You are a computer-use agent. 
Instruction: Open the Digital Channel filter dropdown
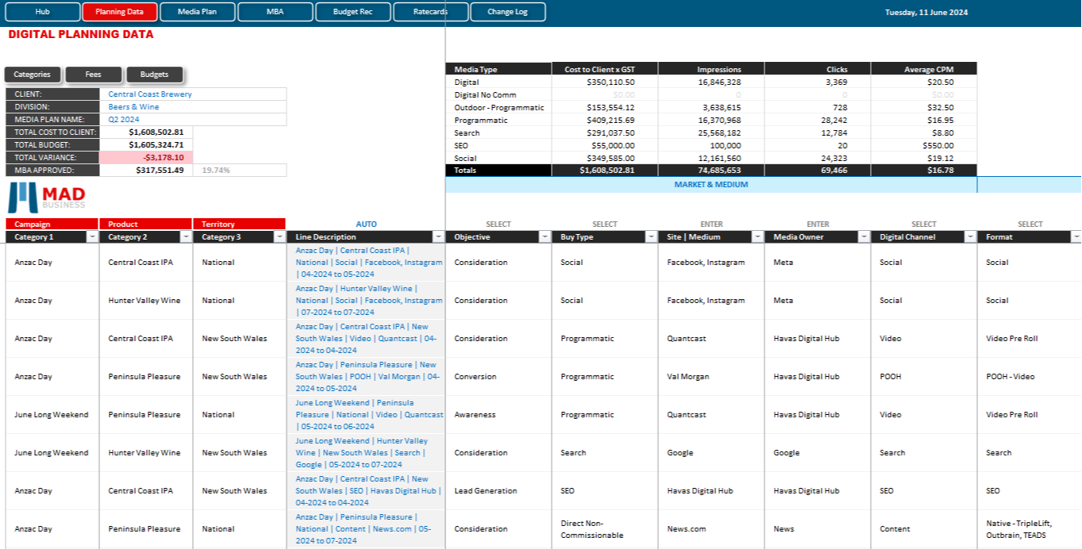(x=970, y=237)
